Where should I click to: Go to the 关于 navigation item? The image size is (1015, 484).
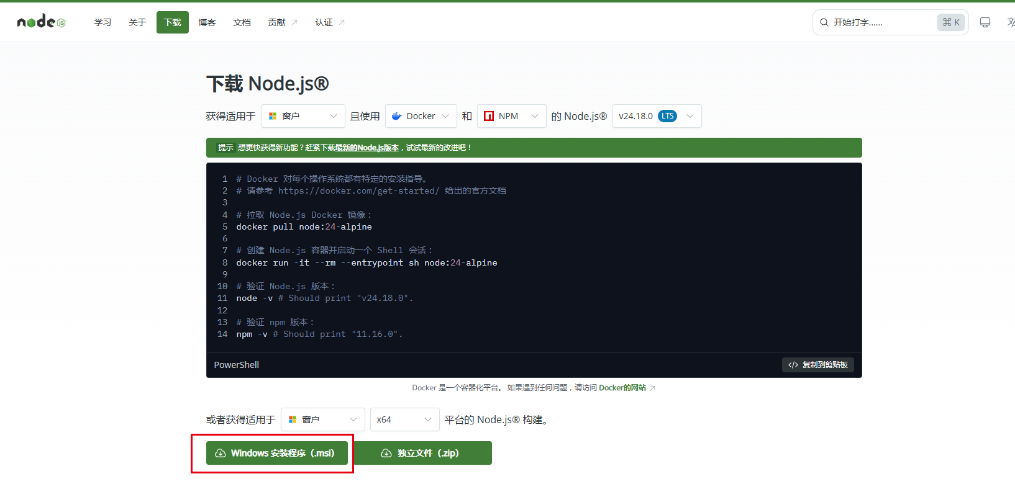(x=137, y=22)
